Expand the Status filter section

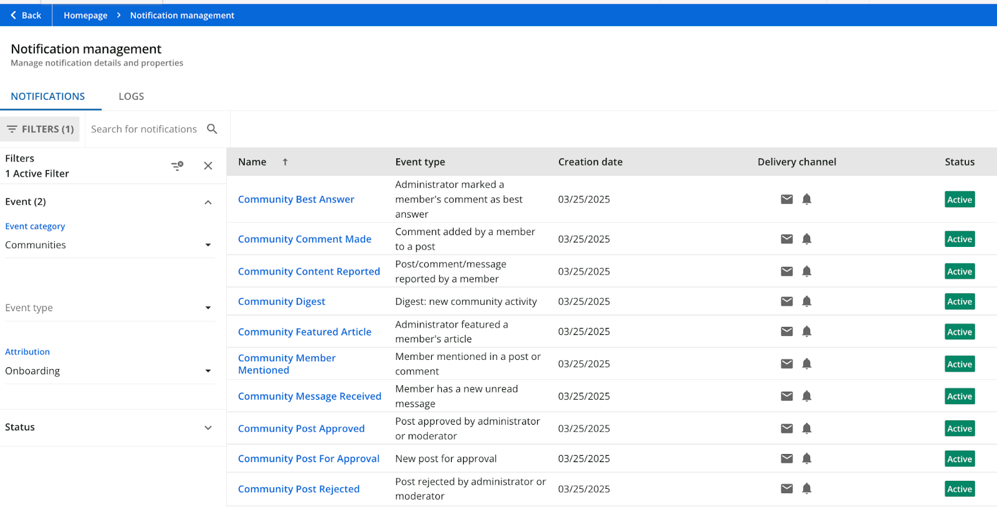[208, 428]
